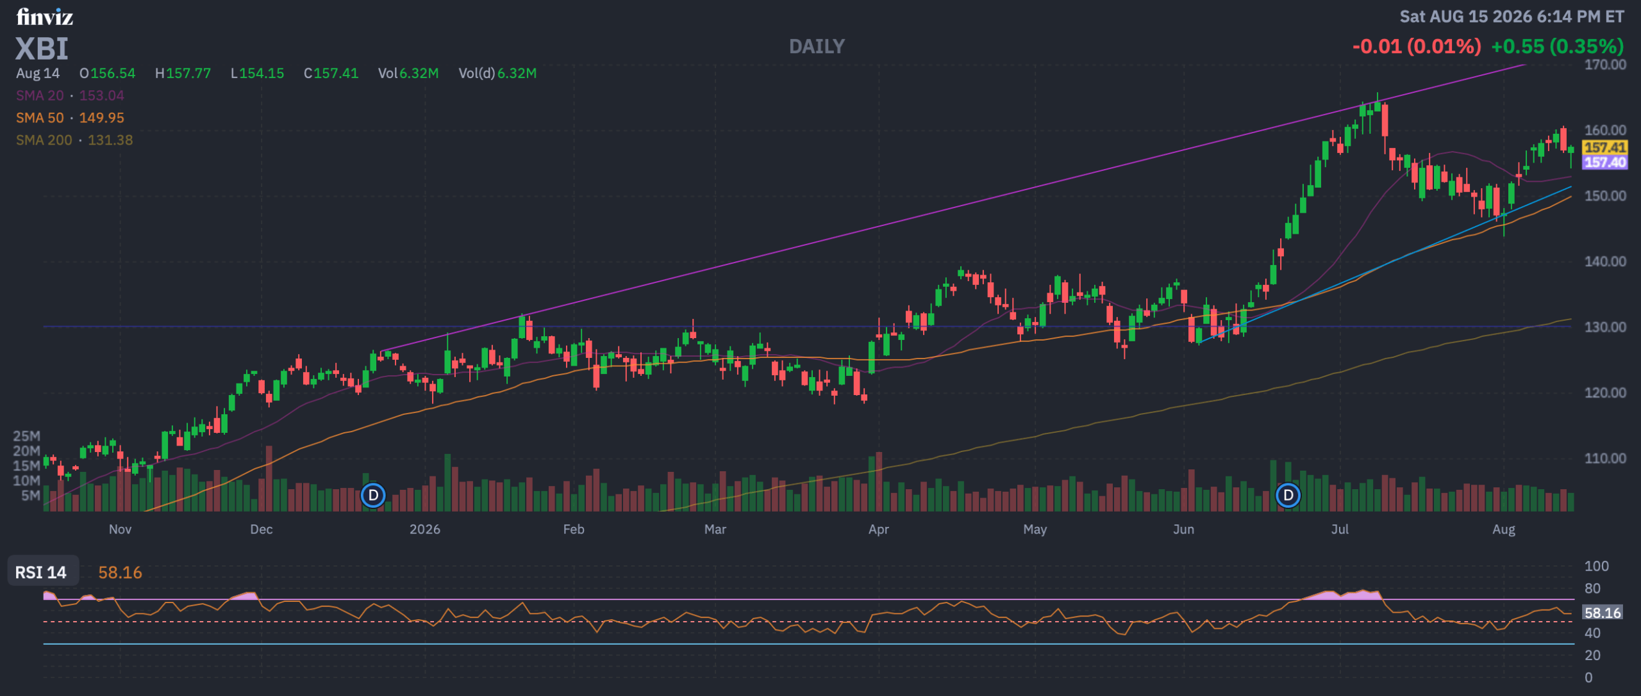Click the 5M volume axis label
The image size is (1641, 696).
30,496
